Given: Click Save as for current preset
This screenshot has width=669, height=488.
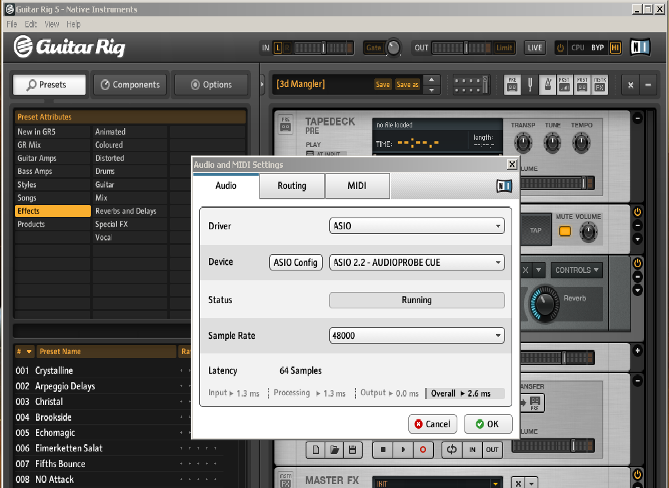Looking at the screenshot, I should tap(408, 84).
